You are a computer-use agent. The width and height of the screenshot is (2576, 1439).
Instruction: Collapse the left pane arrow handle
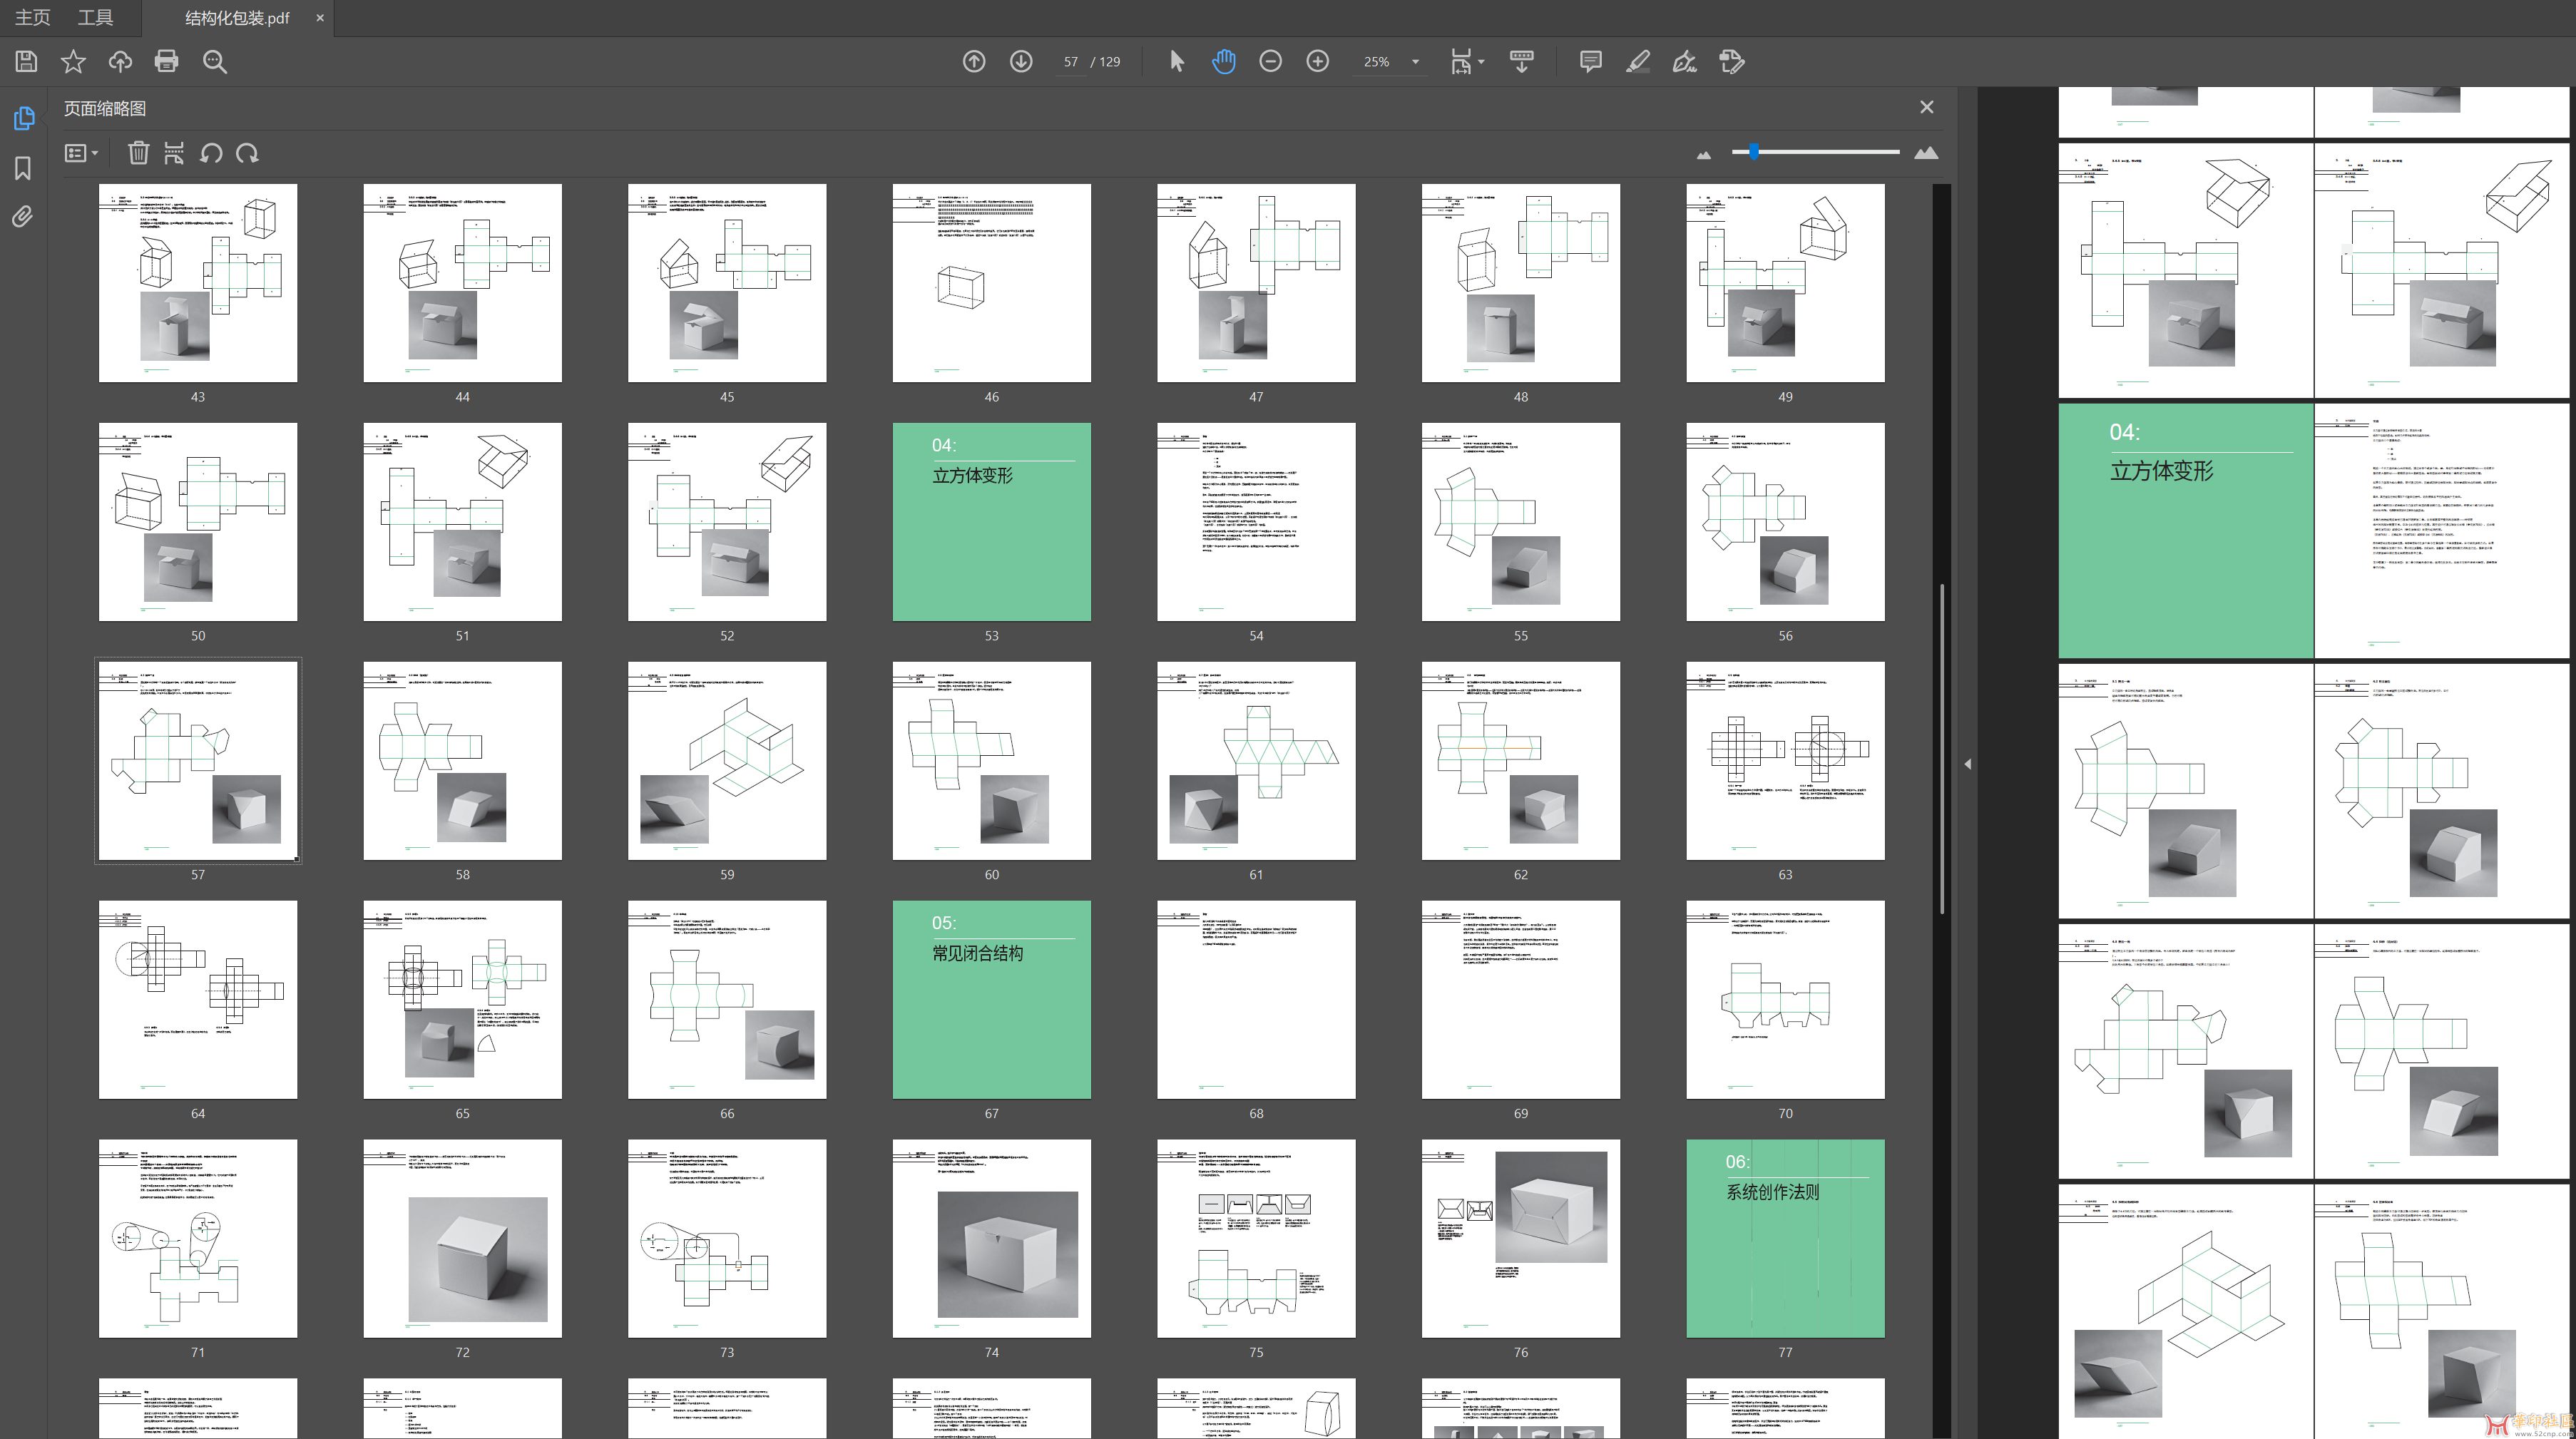click(1967, 764)
